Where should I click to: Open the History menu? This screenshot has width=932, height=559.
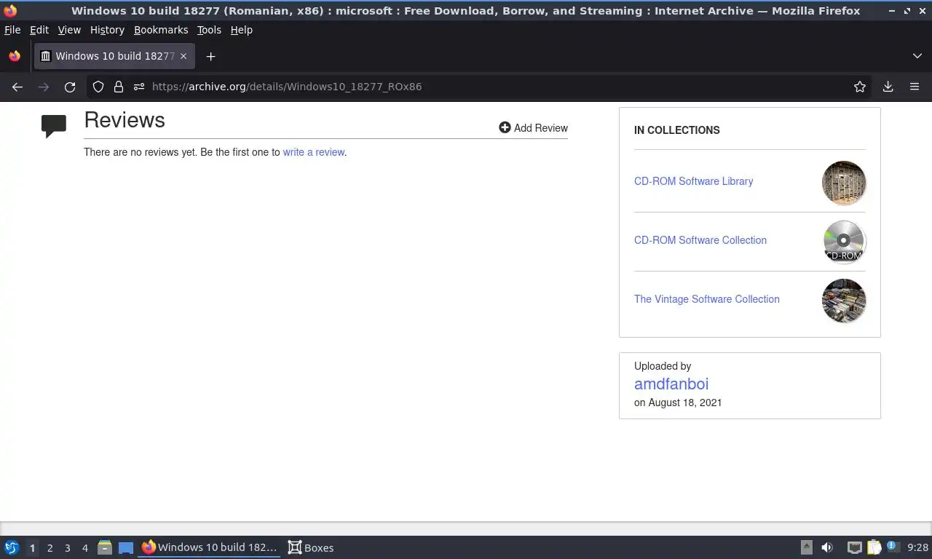click(x=107, y=30)
